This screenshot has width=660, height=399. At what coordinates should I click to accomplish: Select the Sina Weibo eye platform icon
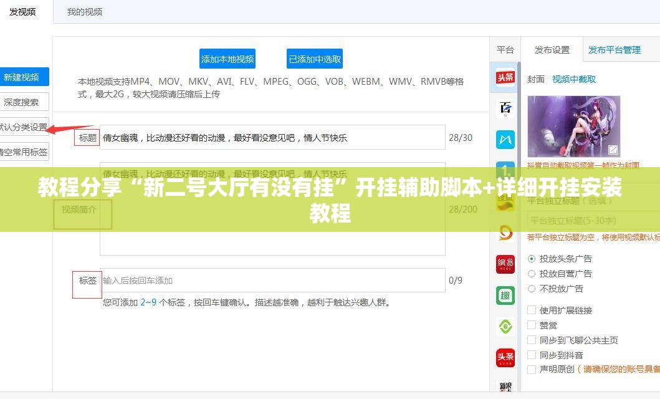(x=505, y=233)
